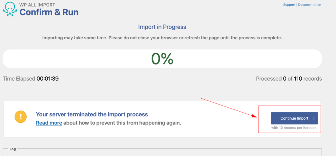Screen dimensions: 336x156
Task: Open the Support link
Action: 289,5
